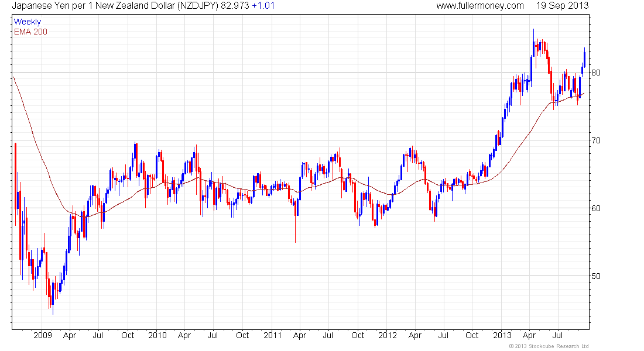Viewport: 644px width, 351px height.
Task: Click the date 19 Sep 2013
Action: coord(562,6)
